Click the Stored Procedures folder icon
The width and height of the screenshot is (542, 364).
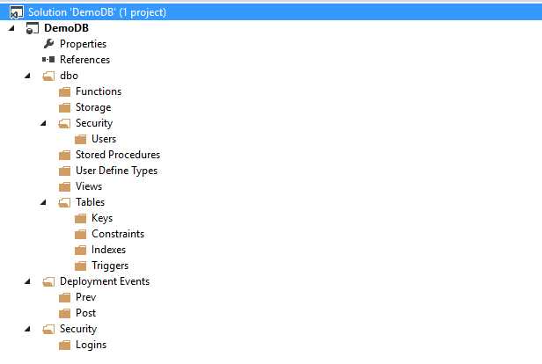(64, 156)
